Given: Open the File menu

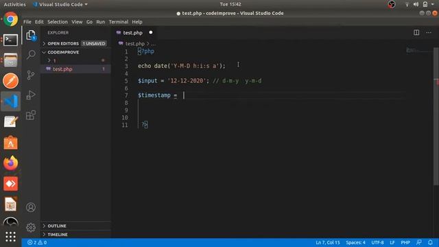Looking at the screenshot, I should click(27, 22).
